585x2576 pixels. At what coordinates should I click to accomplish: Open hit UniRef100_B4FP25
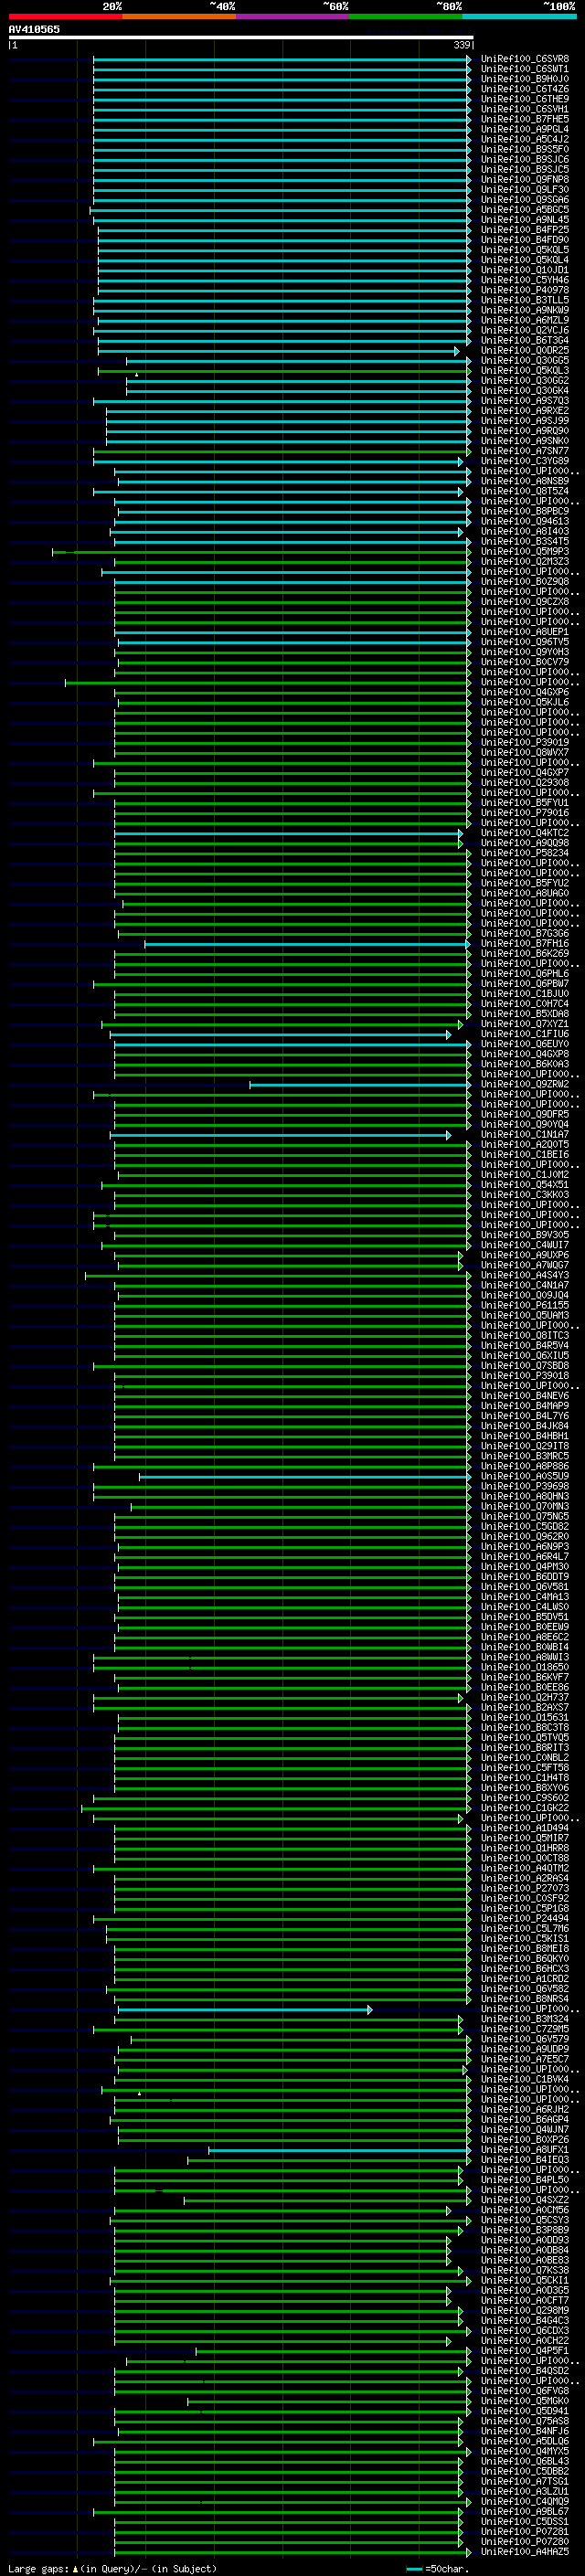pos(525,230)
